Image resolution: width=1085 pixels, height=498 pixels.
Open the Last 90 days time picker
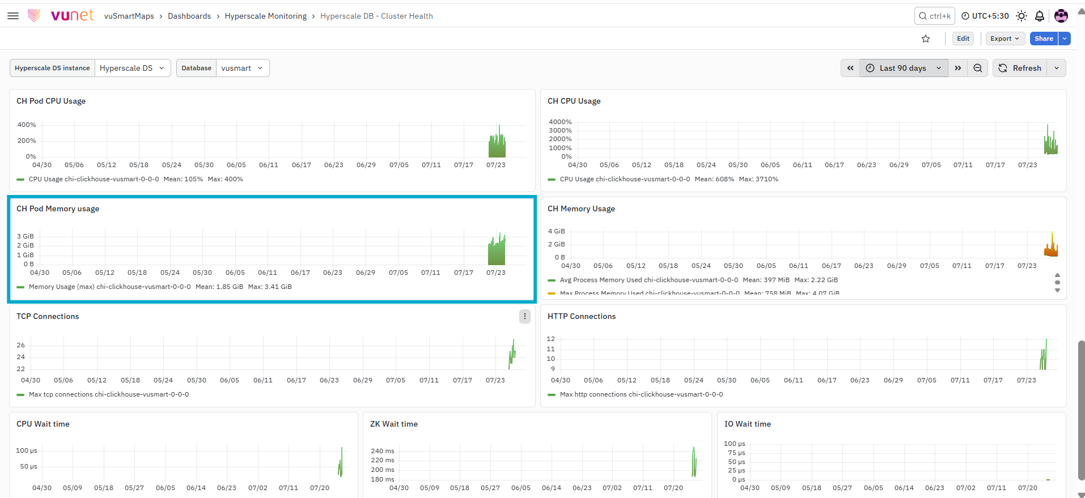pyautogui.click(x=904, y=68)
